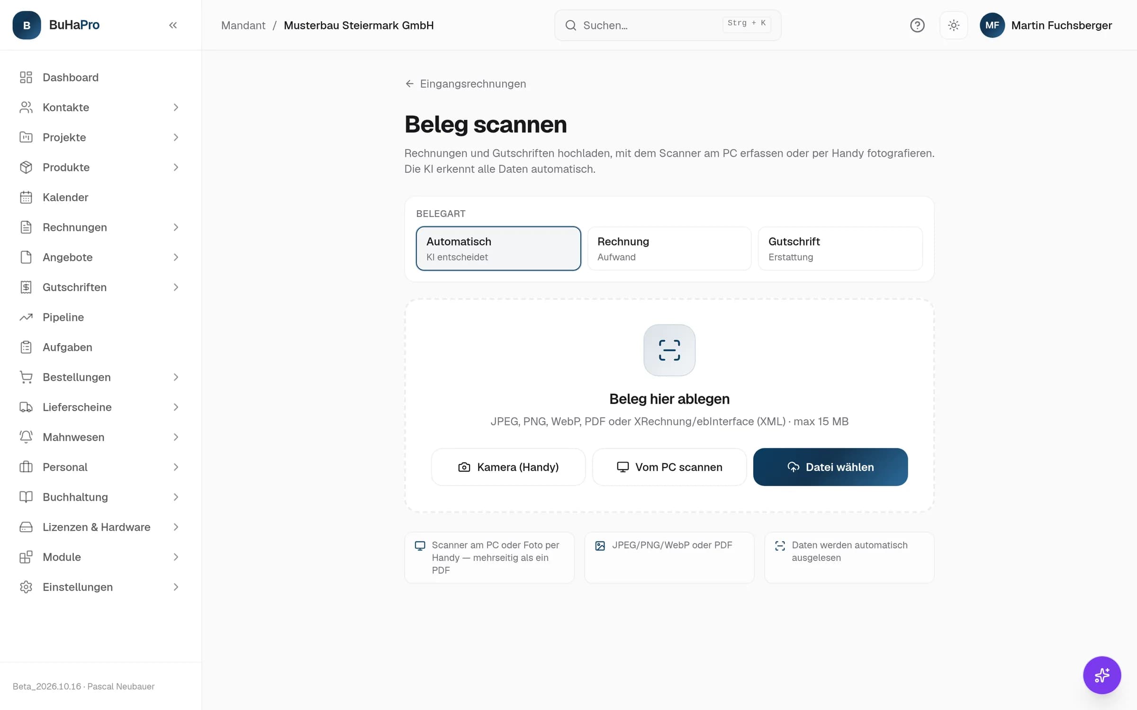Open the MF user avatar
This screenshot has width=1137, height=710.
click(992, 25)
